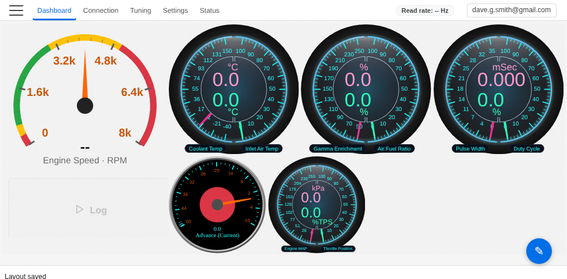
Task: Select the Pulse Width dual gauge
Action: tap(498, 88)
